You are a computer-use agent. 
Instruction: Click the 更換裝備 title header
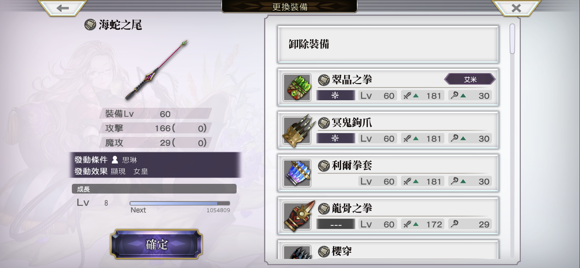(290, 6)
